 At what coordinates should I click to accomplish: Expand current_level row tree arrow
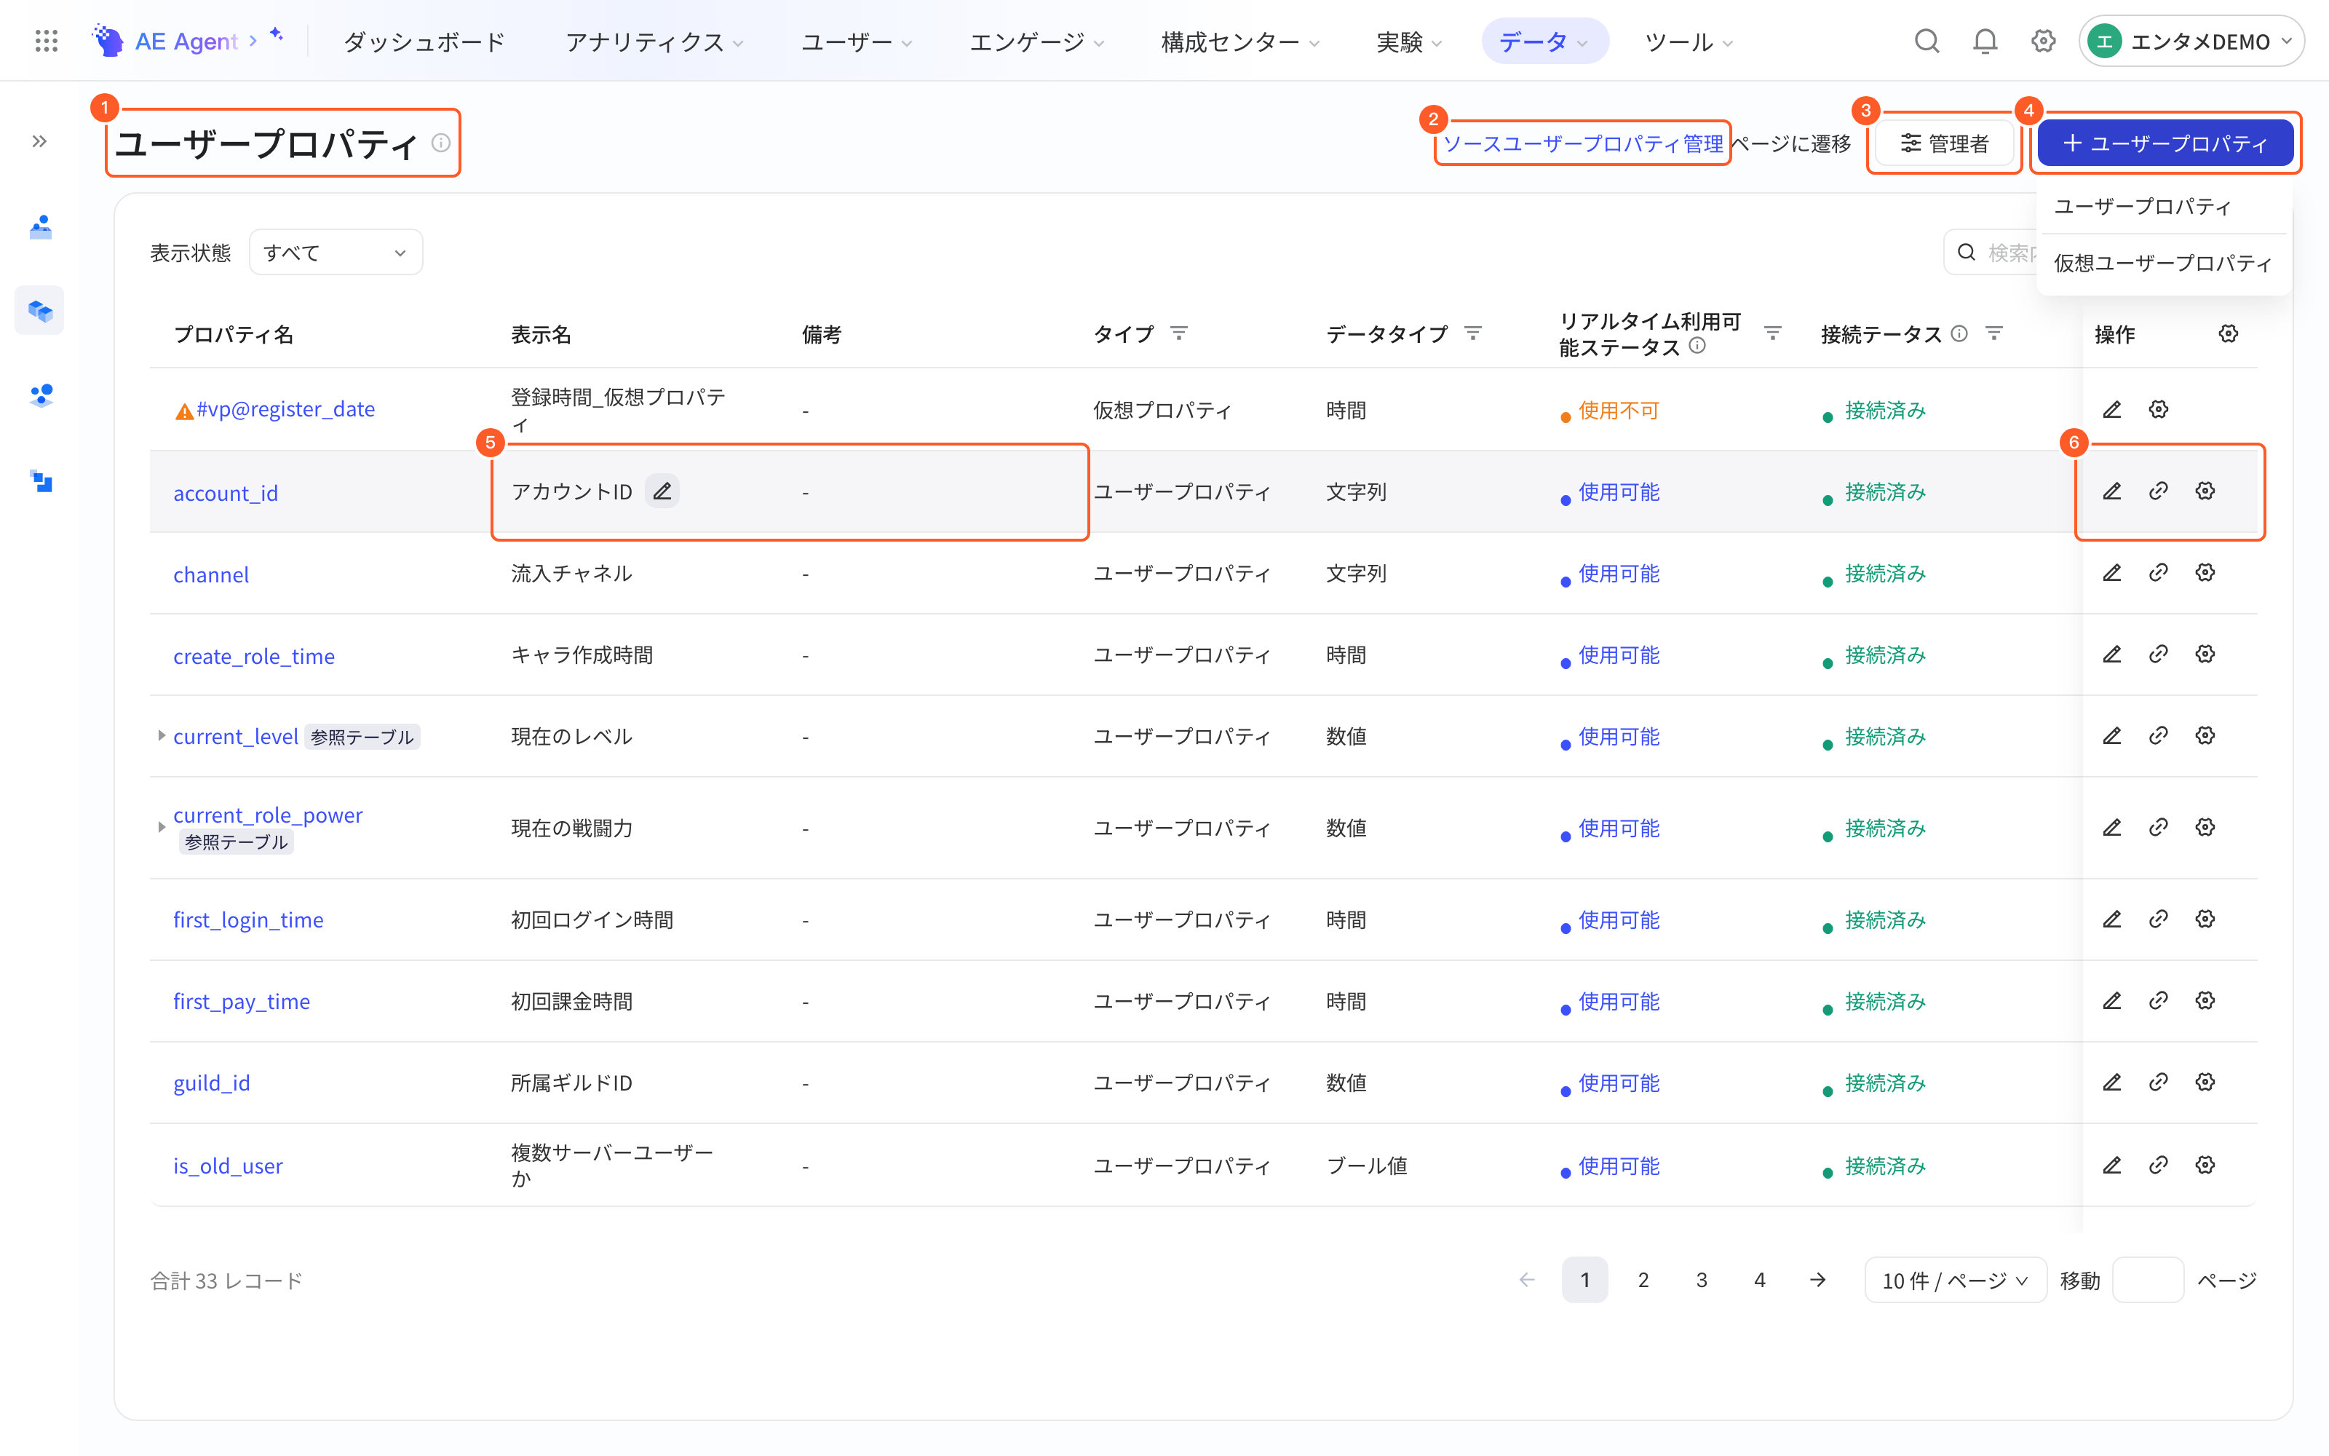tap(161, 736)
